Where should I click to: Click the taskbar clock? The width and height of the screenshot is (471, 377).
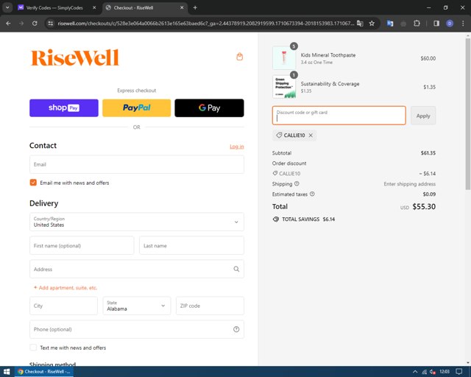445,372
